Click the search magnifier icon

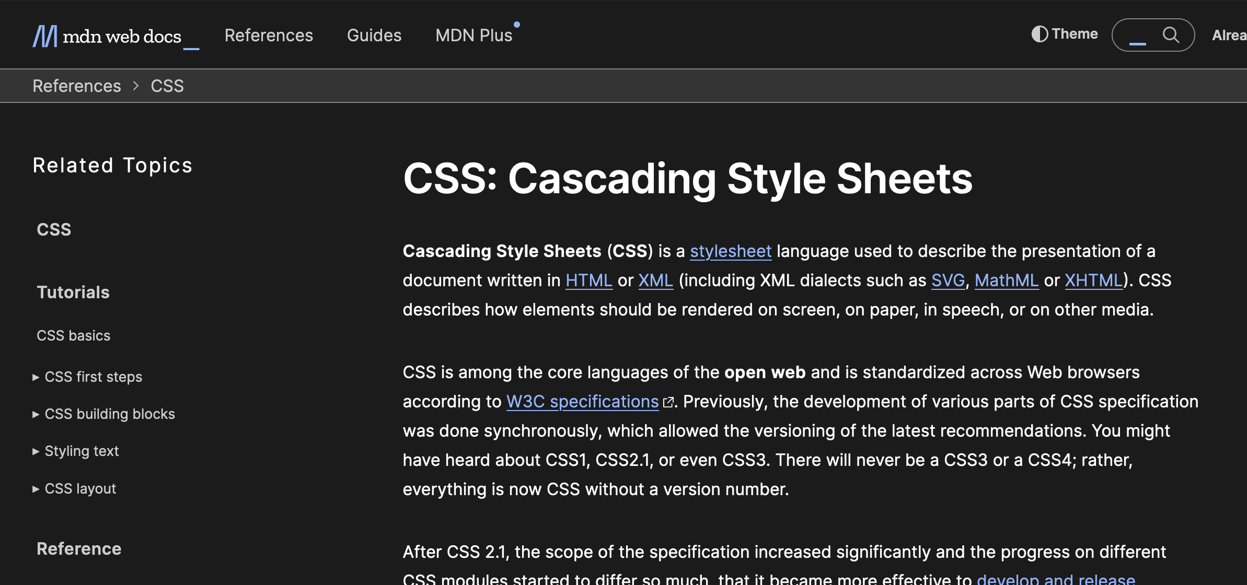[x=1171, y=35]
